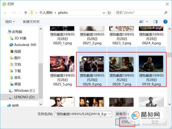Change view layout icon
Screen dimensions: 172x129
[x=141, y=22]
